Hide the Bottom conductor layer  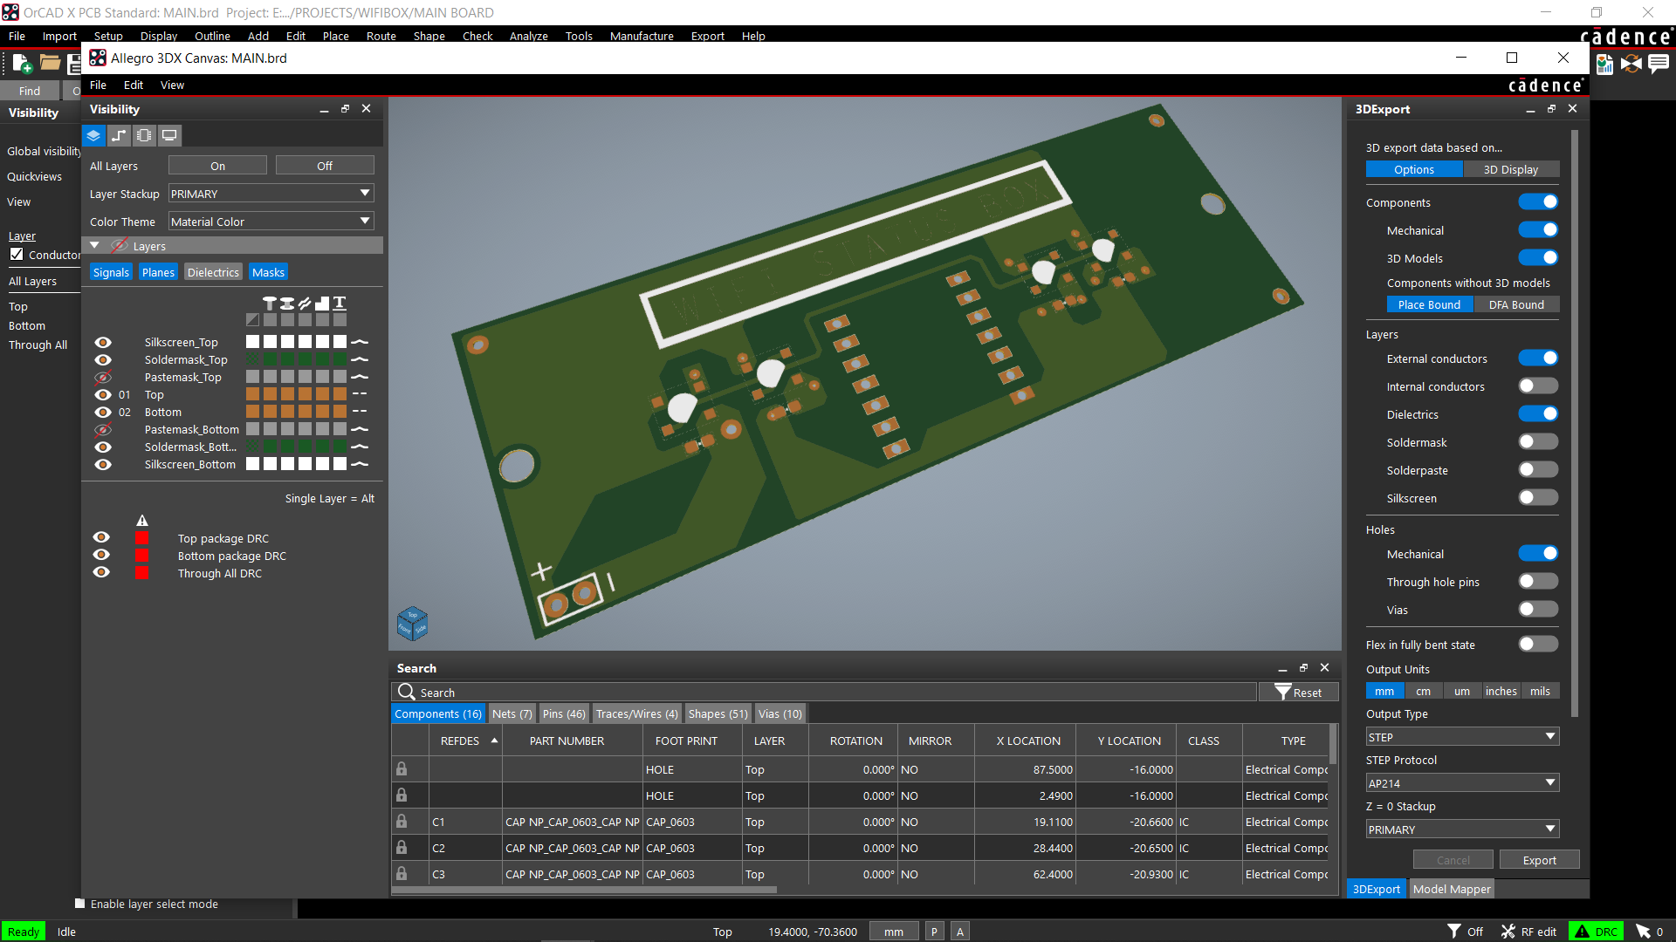coord(103,413)
